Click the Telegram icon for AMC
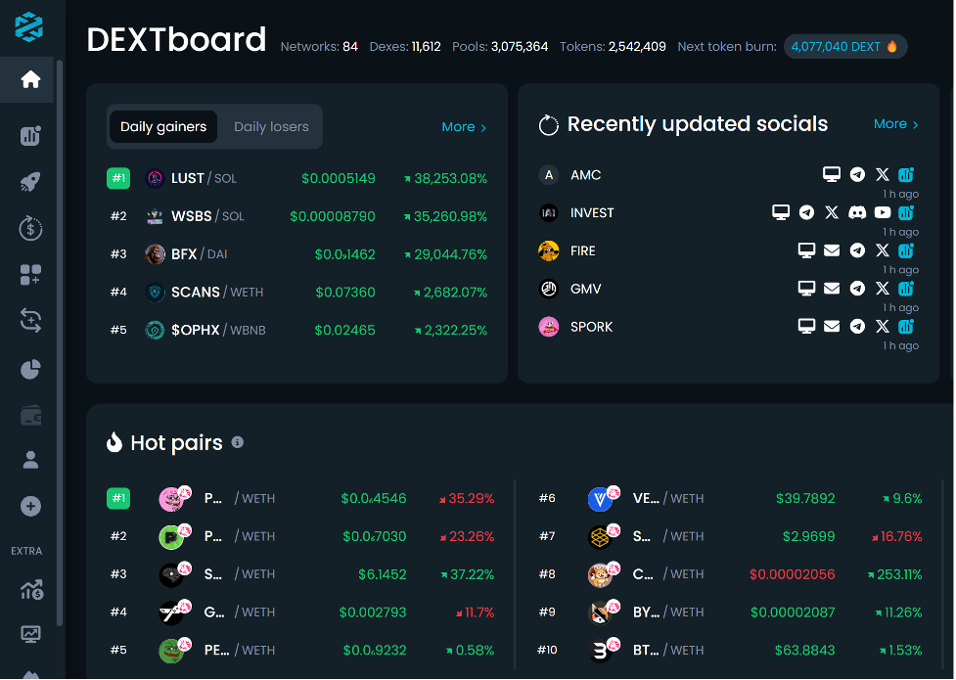The width and height of the screenshot is (956, 680). (x=857, y=174)
